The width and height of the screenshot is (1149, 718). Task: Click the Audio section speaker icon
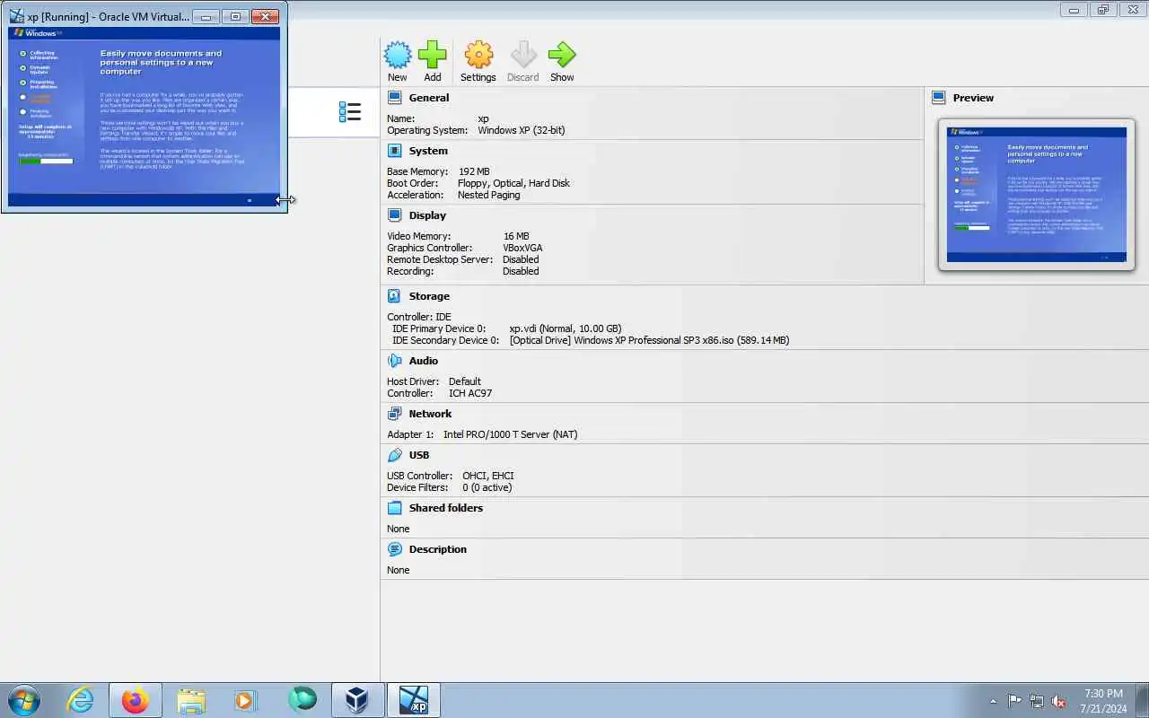[394, 361]
